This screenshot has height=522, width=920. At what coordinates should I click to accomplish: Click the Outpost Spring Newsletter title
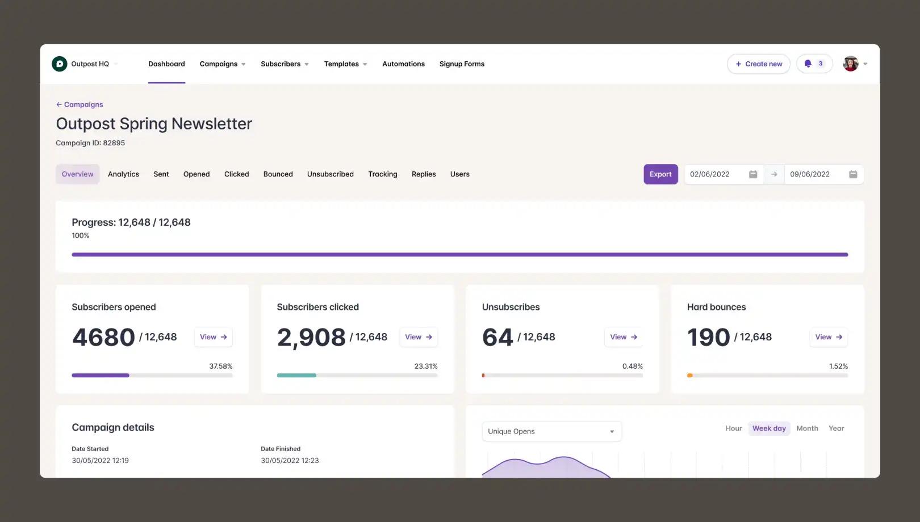click(x=154, y=124)
